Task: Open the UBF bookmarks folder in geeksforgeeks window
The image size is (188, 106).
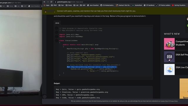Action: [83, 5]
